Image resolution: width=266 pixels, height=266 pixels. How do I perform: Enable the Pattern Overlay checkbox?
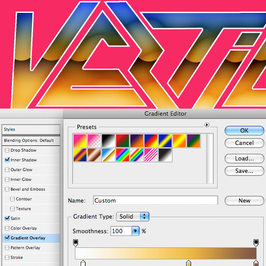(x=7, y=248)
